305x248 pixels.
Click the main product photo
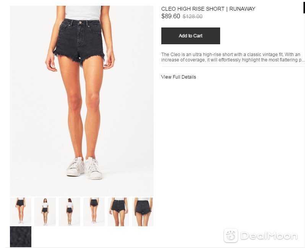click(82, 101)
